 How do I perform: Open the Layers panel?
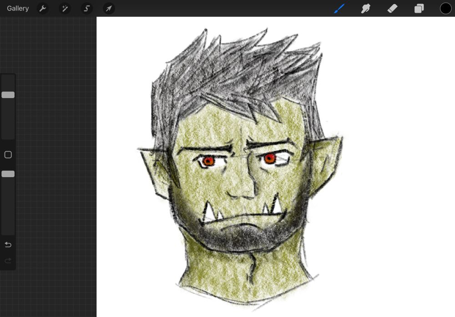pyautogui.click(x=419, y=9)
